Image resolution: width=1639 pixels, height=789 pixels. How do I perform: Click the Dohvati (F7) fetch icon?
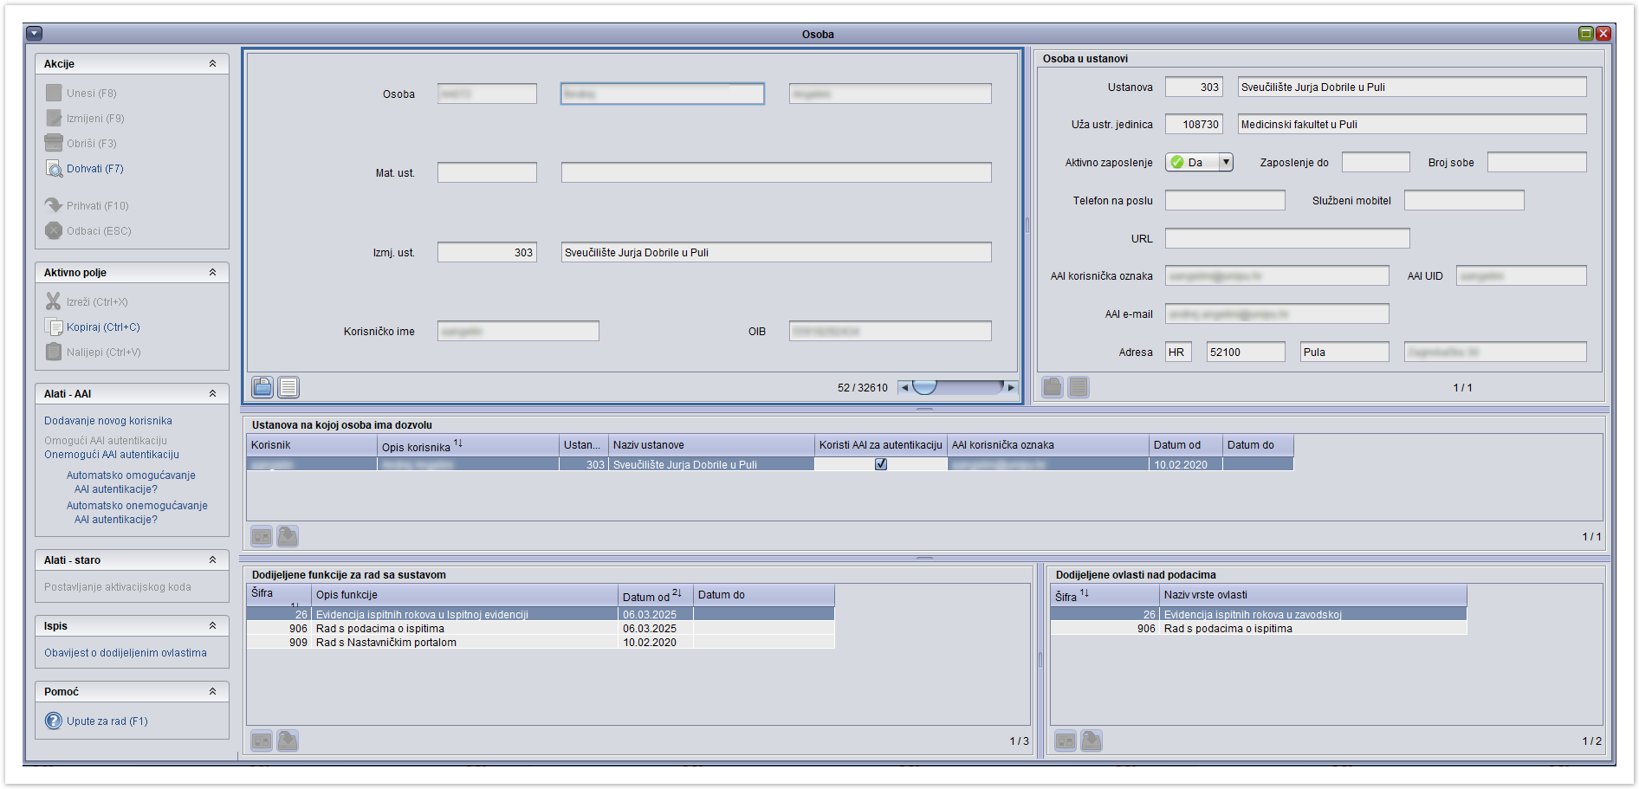click(54, 169)
